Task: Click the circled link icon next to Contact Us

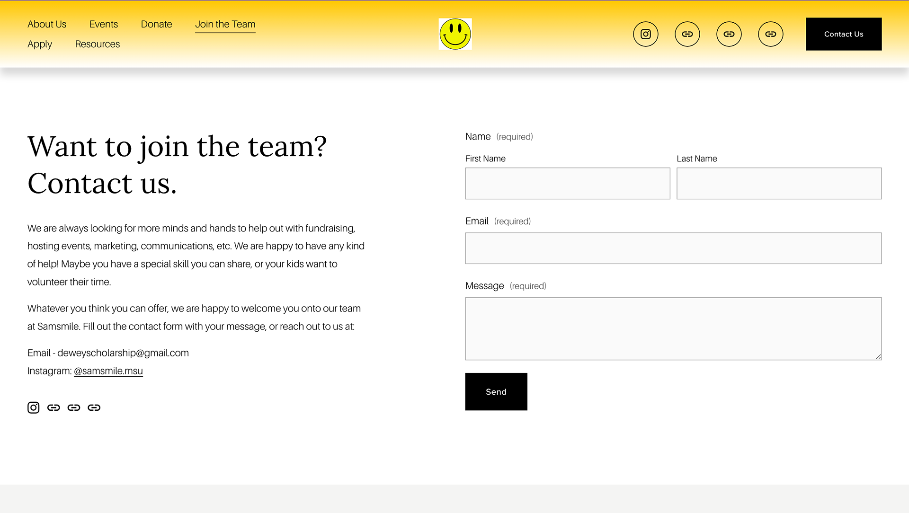Action: coord(770,34)
